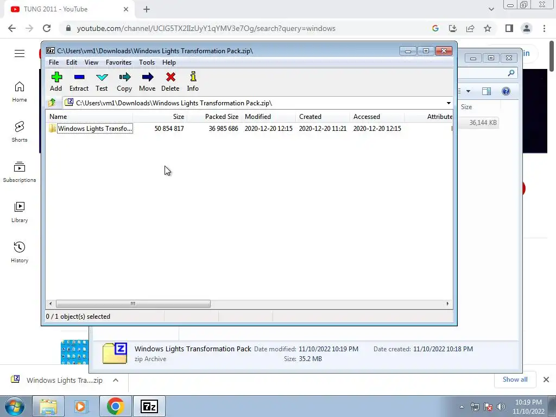Open Chrome three-dot menu
This screenshot has height=417, width=556.
click(x=544, y=28)
